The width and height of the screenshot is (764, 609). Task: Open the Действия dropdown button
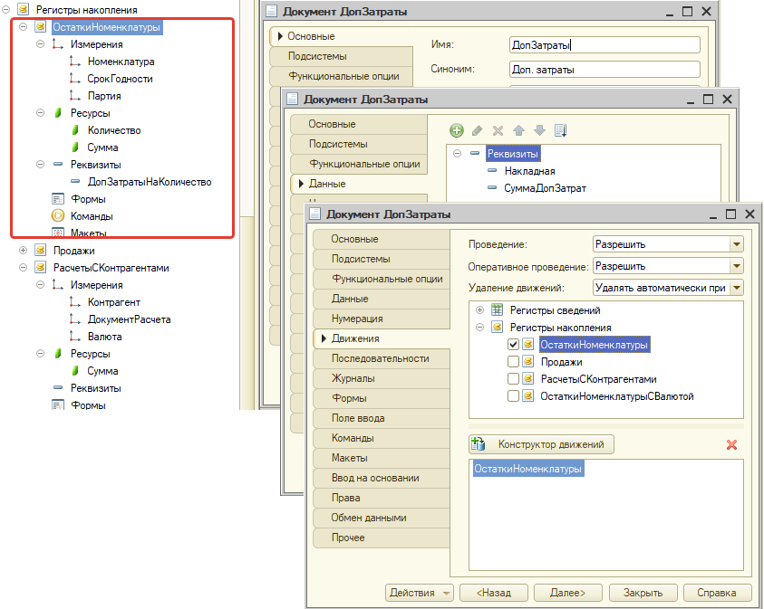[420, 593]
